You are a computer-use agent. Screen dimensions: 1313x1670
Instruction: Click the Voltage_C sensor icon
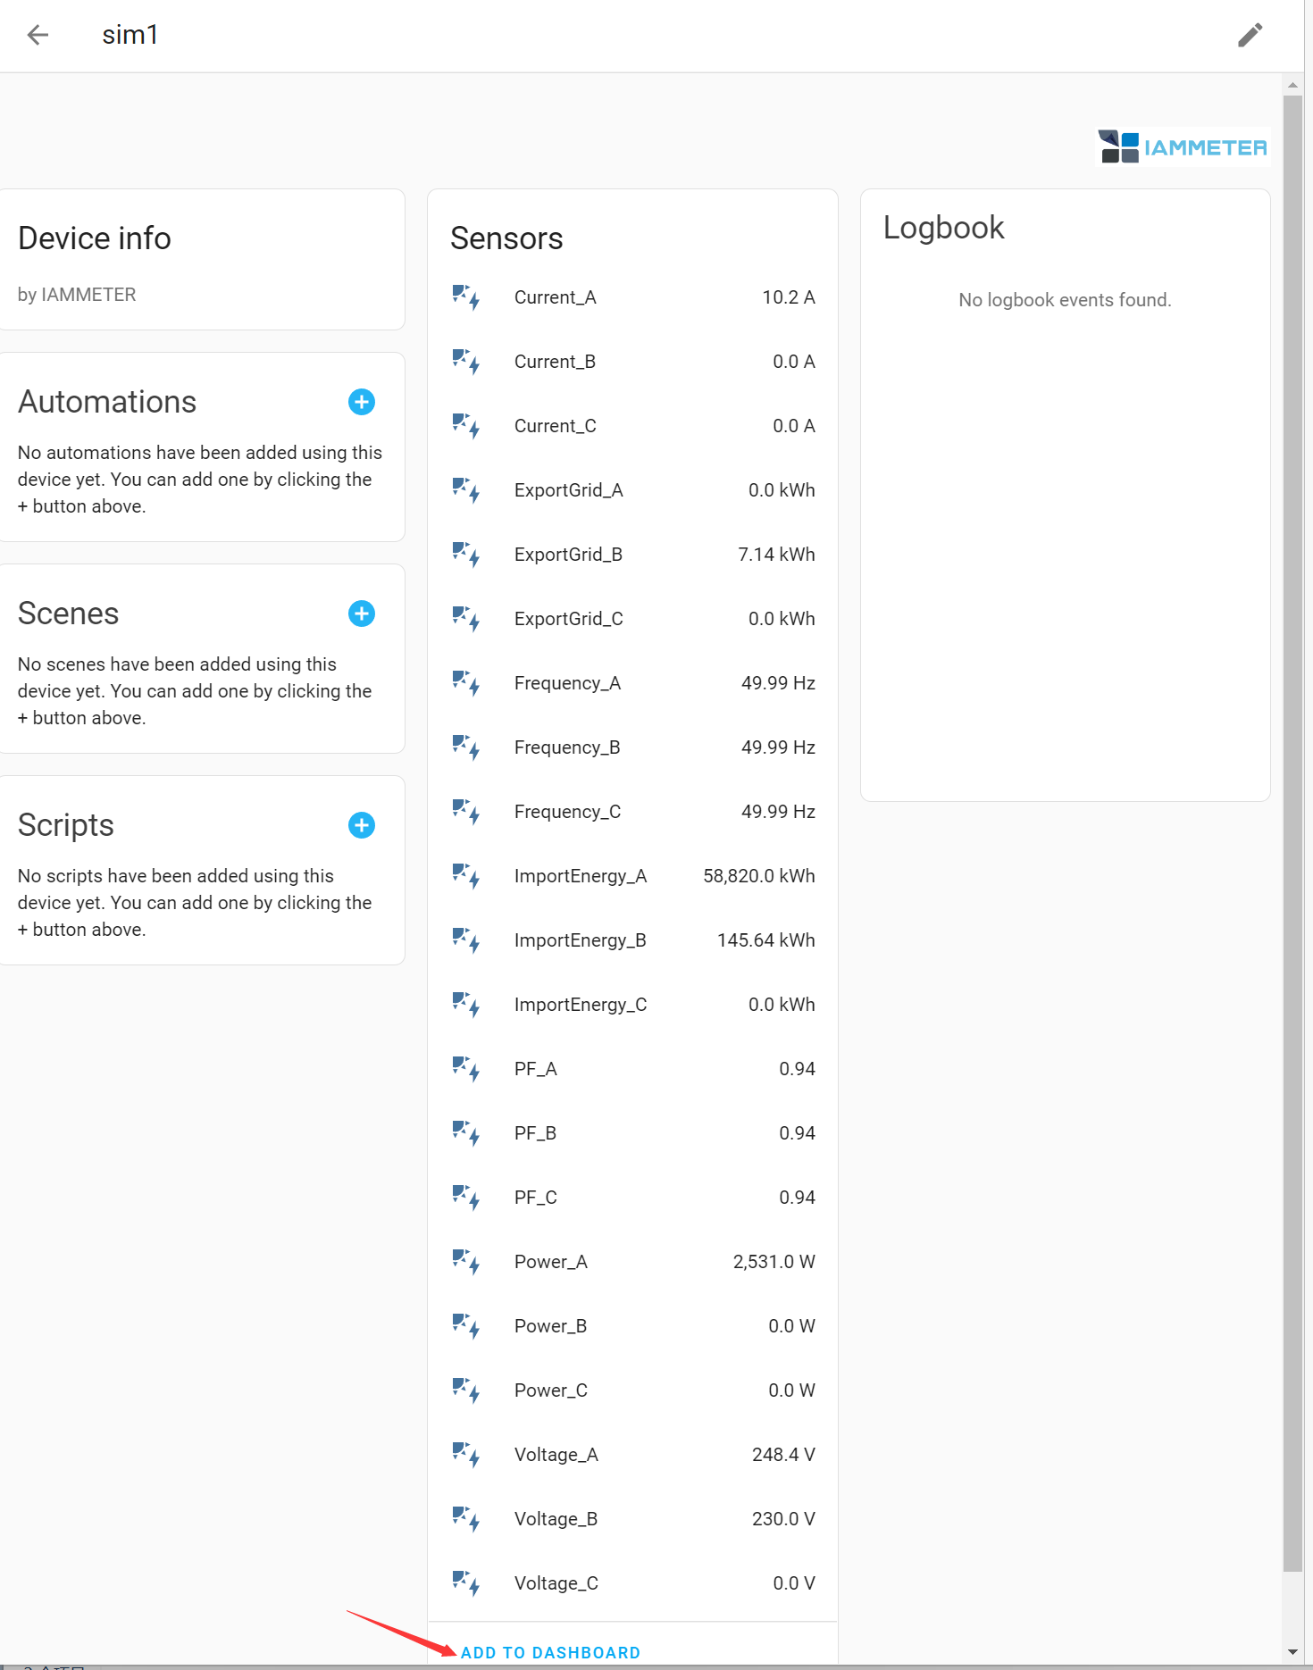[x=465, y=1583]
